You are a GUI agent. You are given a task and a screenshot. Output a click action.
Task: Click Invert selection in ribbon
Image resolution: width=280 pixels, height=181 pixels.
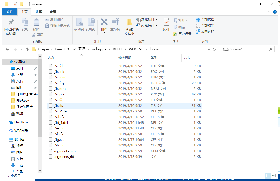pos(205,31)
